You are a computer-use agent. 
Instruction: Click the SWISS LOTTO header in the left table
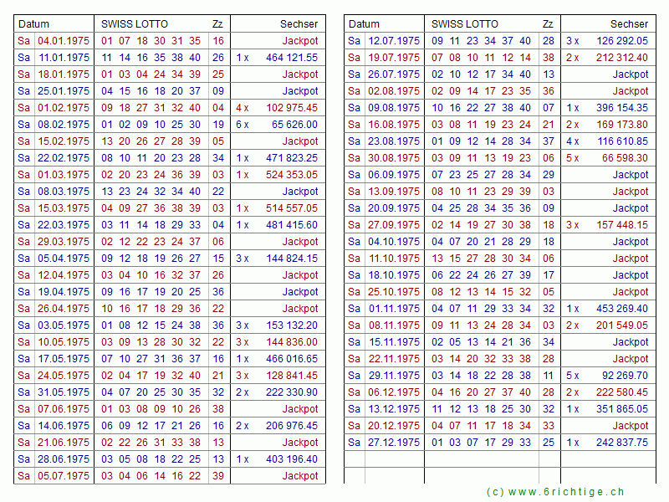coord(135,24)
